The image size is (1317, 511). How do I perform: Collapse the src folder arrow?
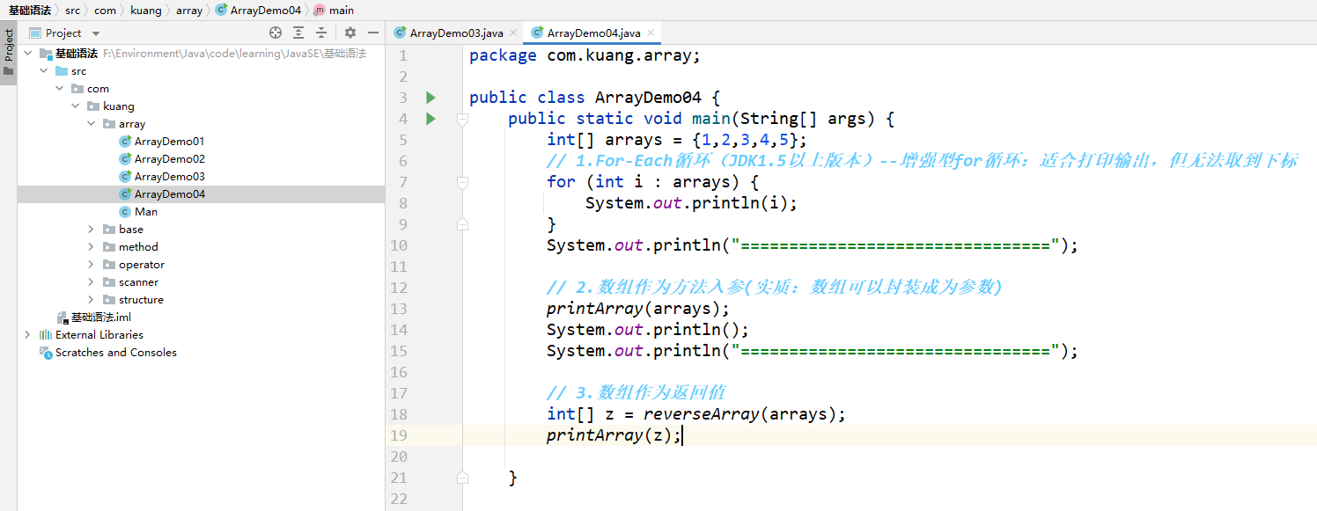point(43,71)
